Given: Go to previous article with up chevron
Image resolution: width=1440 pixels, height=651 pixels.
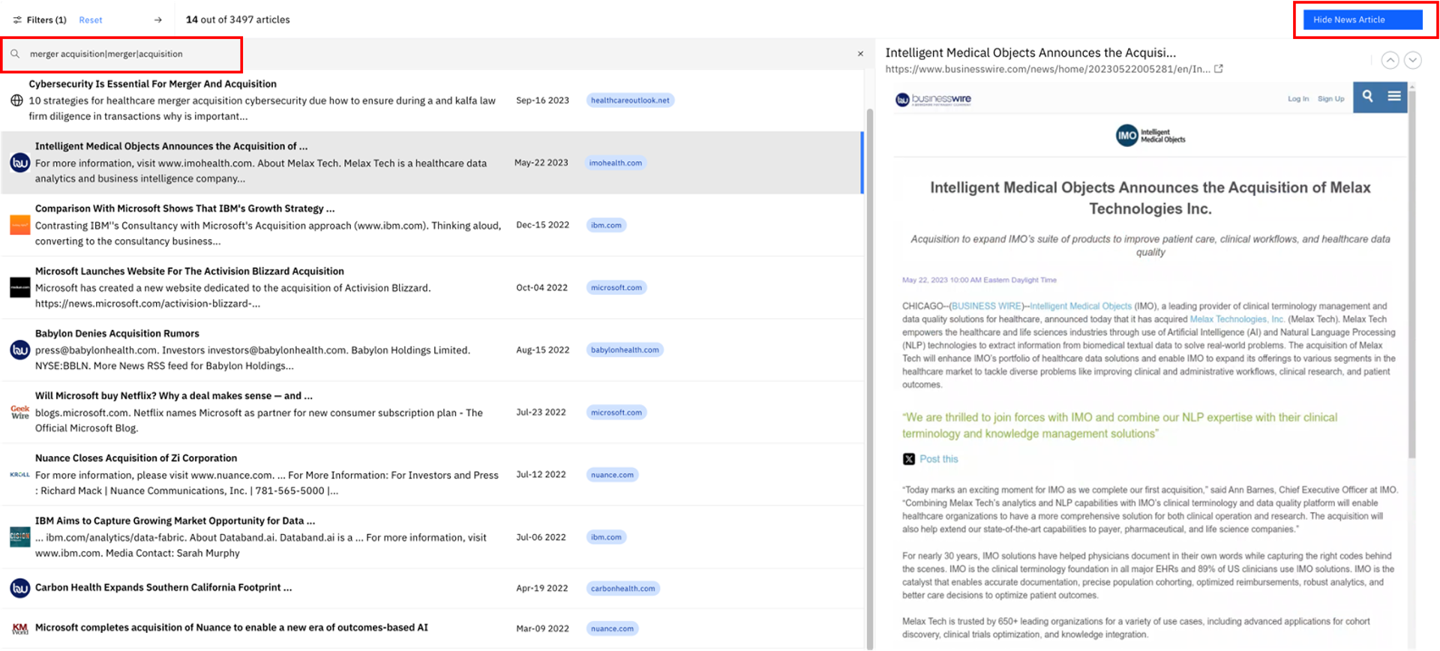Looking at the screenshot, I should [1390, 60].
